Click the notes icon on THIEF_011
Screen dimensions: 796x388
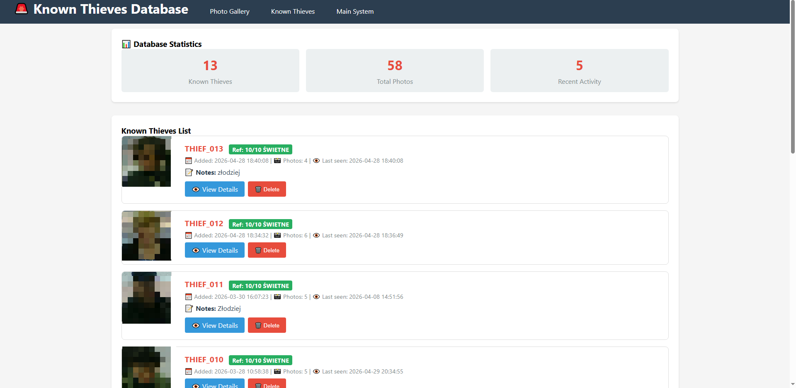tap(189, 309)
